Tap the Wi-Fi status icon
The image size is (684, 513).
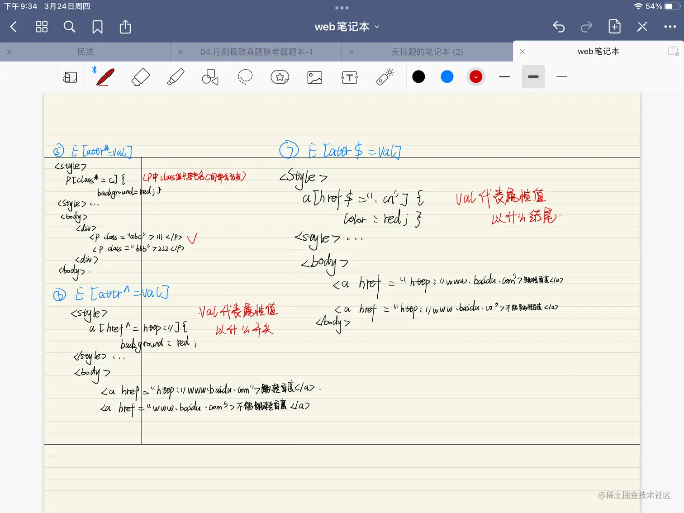(638, 6)
